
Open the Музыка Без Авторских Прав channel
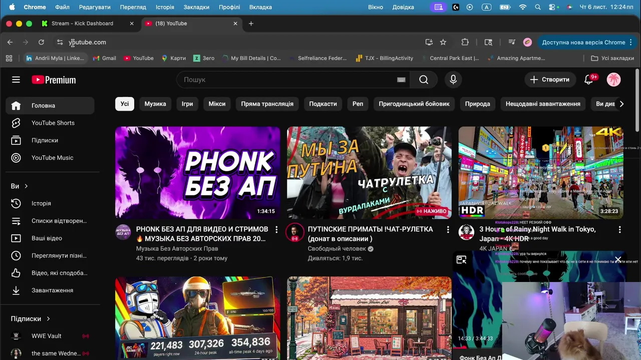177,248
